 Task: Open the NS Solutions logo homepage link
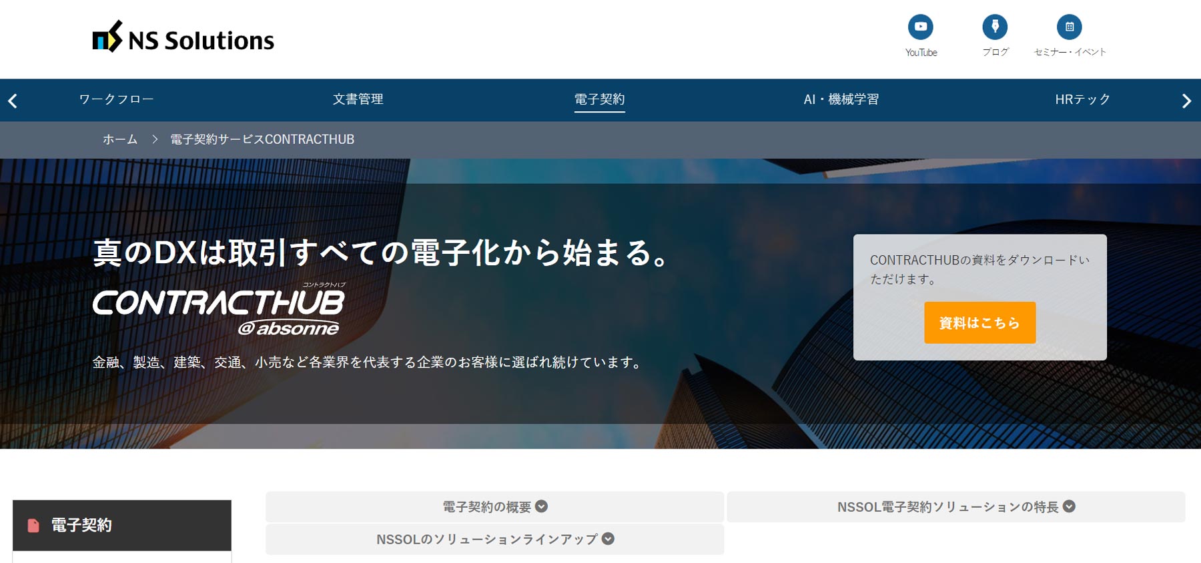pos(183,37)
